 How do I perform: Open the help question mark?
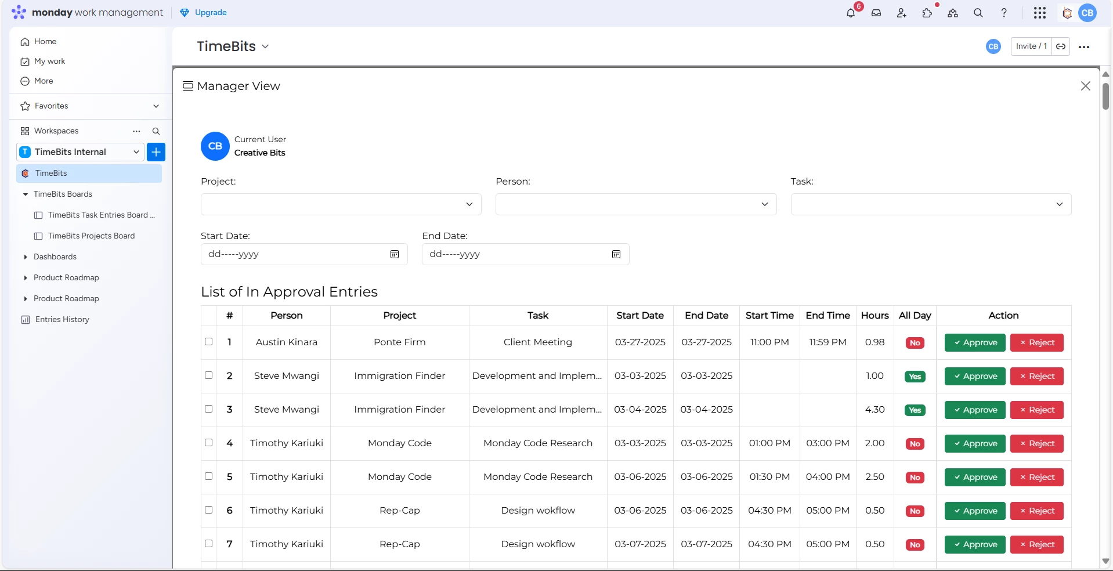[x=1004, y=13]
